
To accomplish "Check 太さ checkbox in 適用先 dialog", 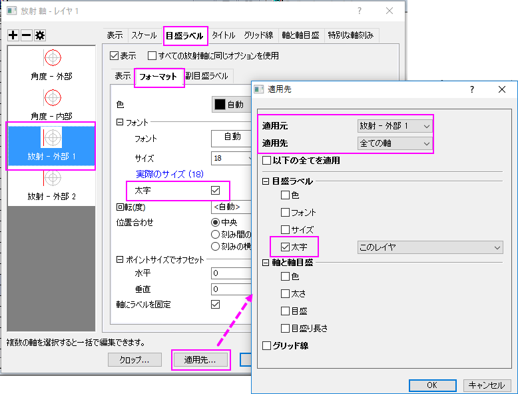I will (285, 293).
